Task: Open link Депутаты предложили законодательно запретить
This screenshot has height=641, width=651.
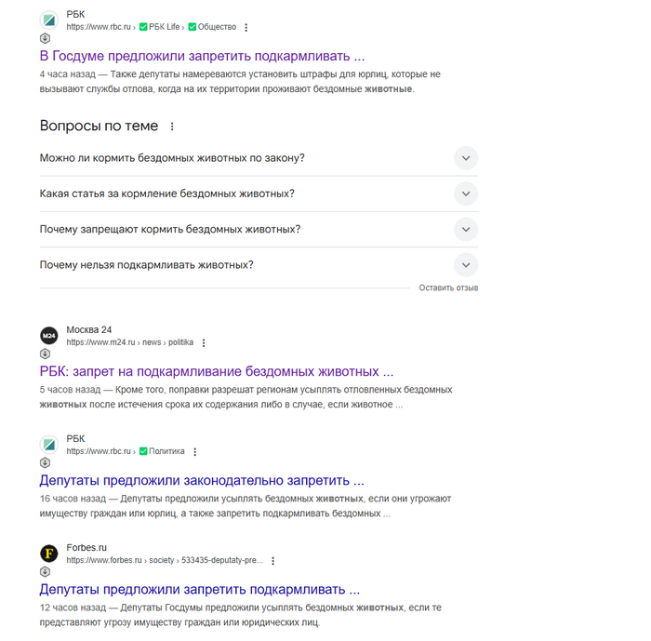Action: pyautogui.click(x=201, y=480)
